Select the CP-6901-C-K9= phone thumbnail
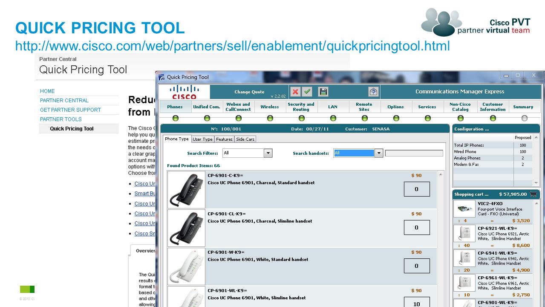The height and width of the screenshot is (307, 545). click(186, 190)
